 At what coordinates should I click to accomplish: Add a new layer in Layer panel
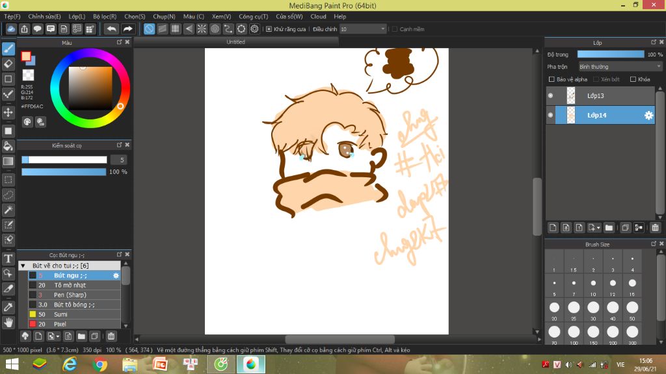click(553, 228)
